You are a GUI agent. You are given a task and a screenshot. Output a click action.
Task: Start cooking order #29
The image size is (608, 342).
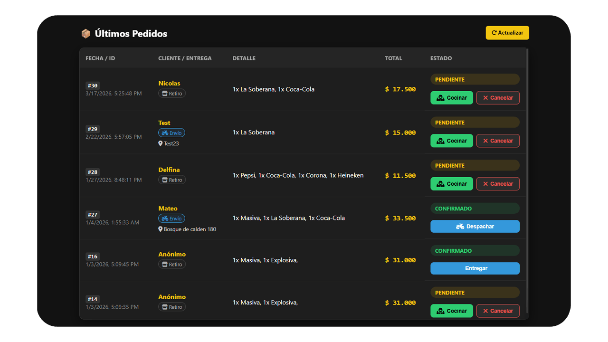pos(451,141)
